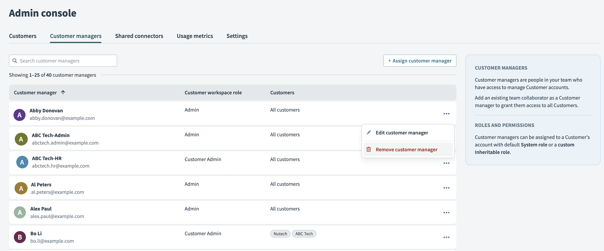Open the actions menu for Bo Li
This screenshot has height=251, width=604.
pos(446,237)
